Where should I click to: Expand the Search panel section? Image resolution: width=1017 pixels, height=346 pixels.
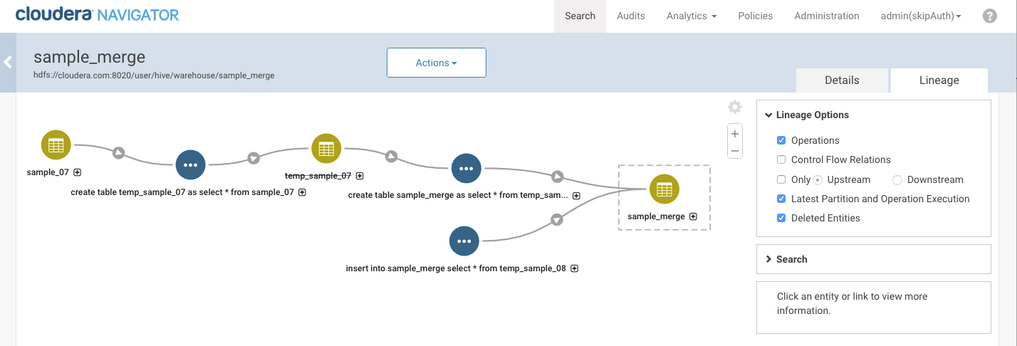(x=791, y=259)
